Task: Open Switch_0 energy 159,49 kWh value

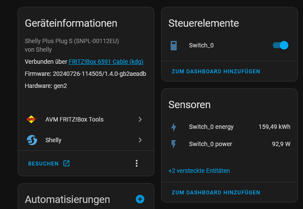Action: click(275, 127)
